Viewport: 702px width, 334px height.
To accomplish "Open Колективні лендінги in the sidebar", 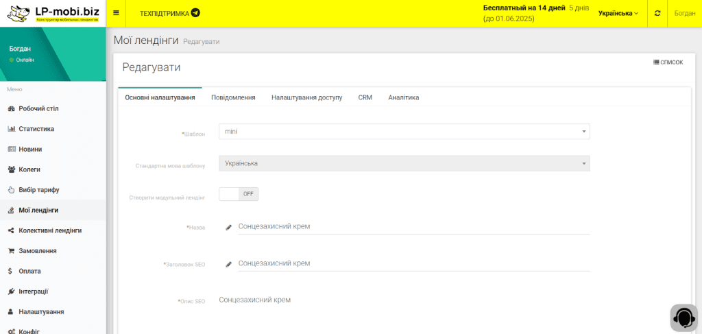I will pos(49,230).
